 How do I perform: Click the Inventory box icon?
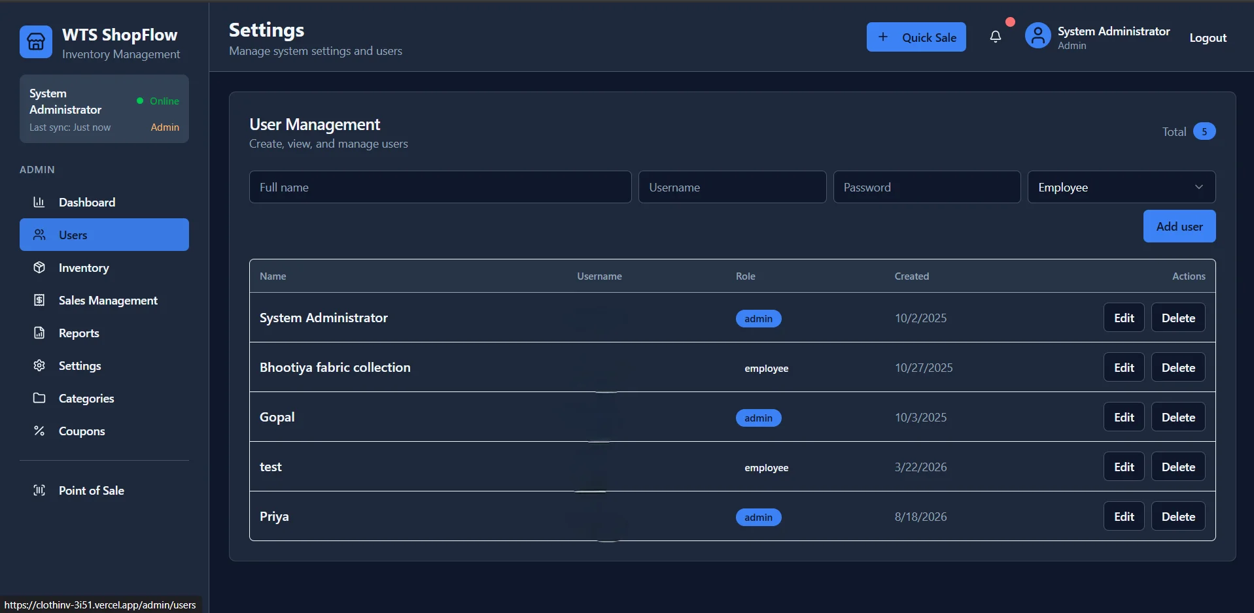click(x=39, y=267)
